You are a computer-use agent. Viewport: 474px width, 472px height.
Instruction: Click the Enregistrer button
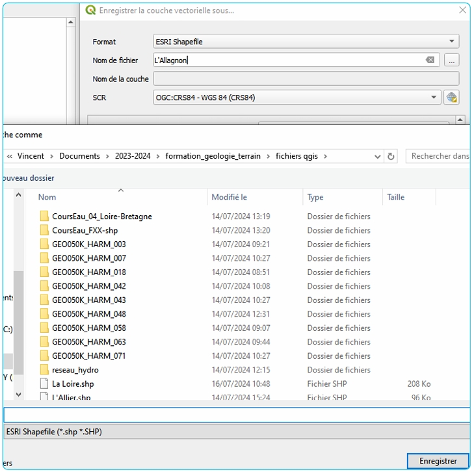[438, 461]
